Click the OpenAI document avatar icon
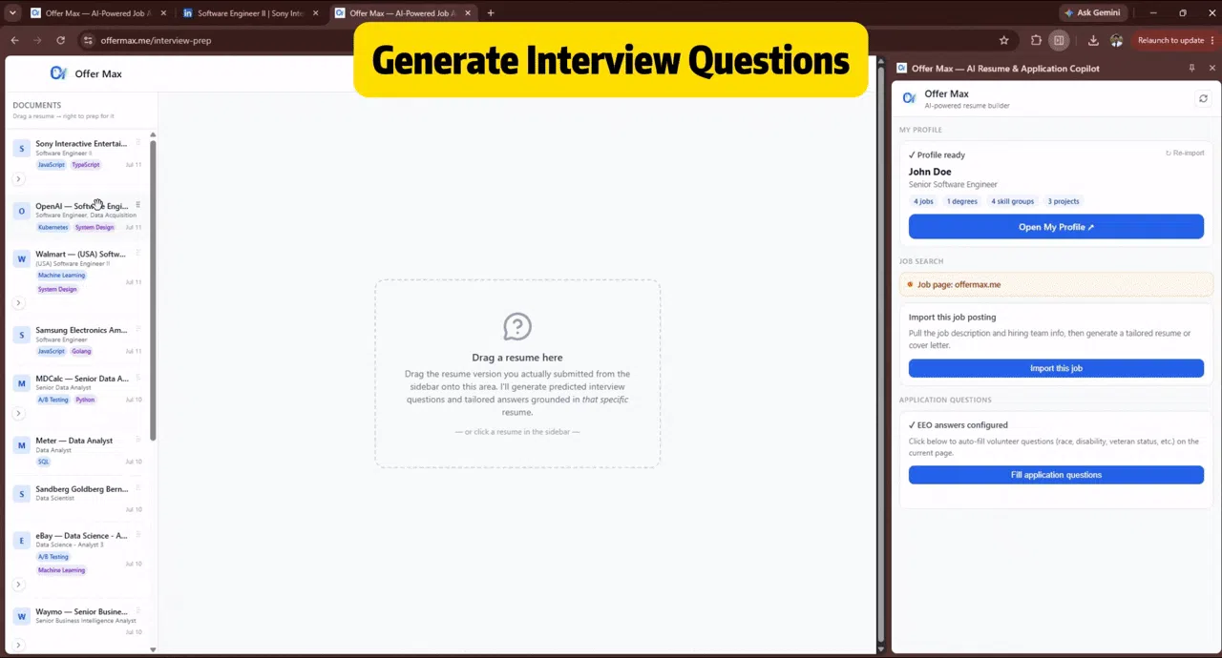1222x658 pixels. click(x=21, y=211)
